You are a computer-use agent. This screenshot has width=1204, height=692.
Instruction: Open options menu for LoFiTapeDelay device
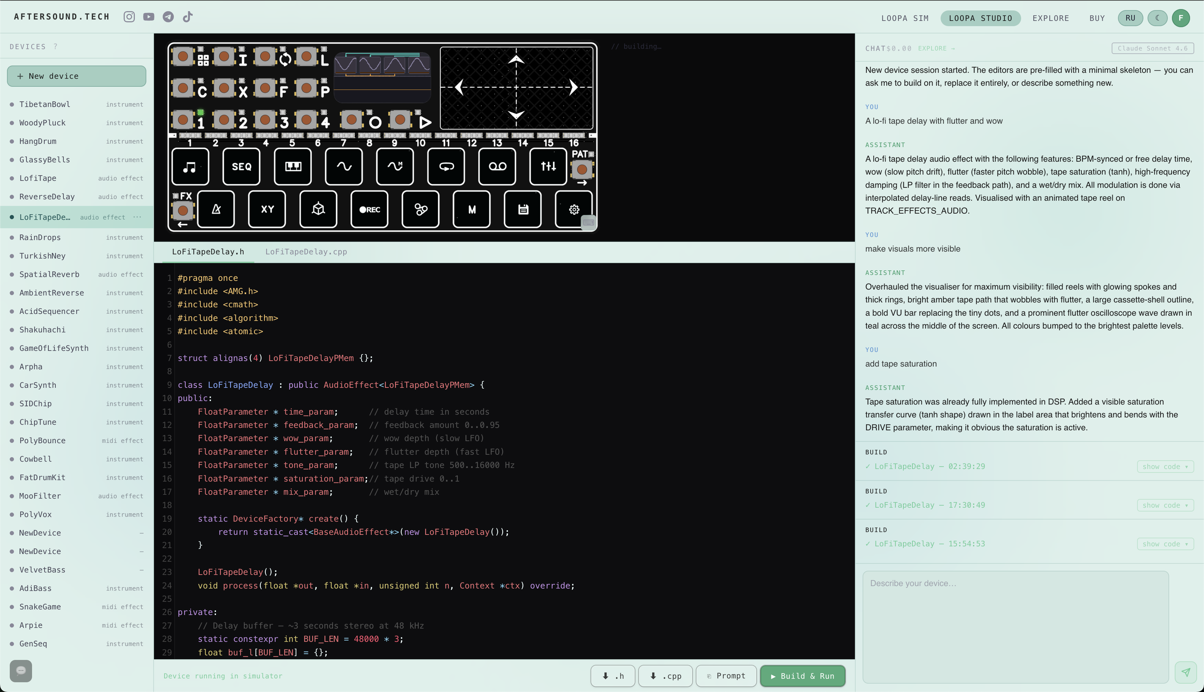137,217
